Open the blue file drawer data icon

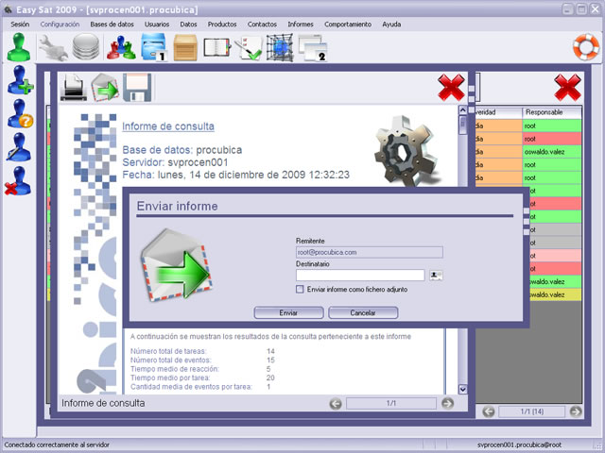coord(153,47)
